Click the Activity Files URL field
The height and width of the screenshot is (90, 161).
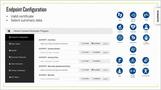pyautogui.click(x=59, y=61)
